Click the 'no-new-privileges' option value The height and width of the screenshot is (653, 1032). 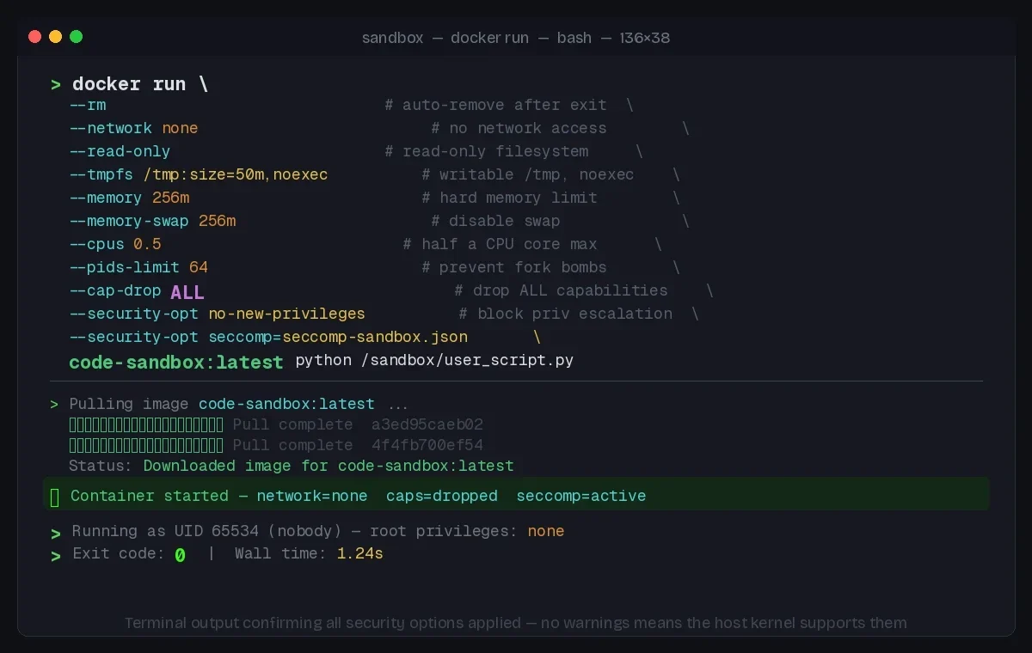pos(286,314)
